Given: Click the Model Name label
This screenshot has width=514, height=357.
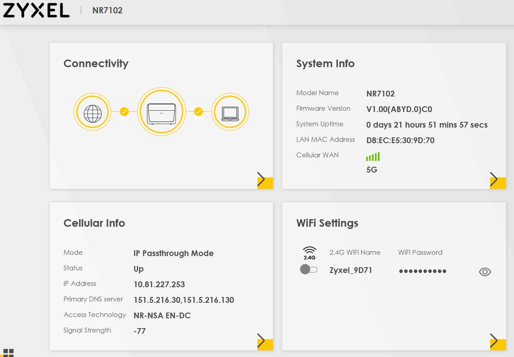Looking at the screenshot, I should coord(317,93).
